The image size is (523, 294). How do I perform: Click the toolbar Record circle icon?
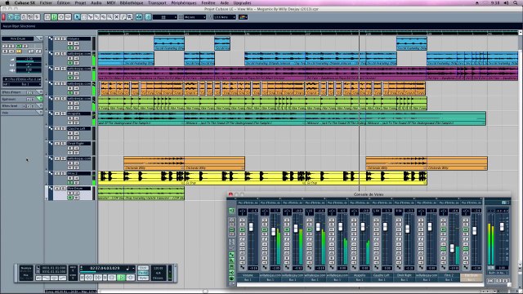point(61,16)
